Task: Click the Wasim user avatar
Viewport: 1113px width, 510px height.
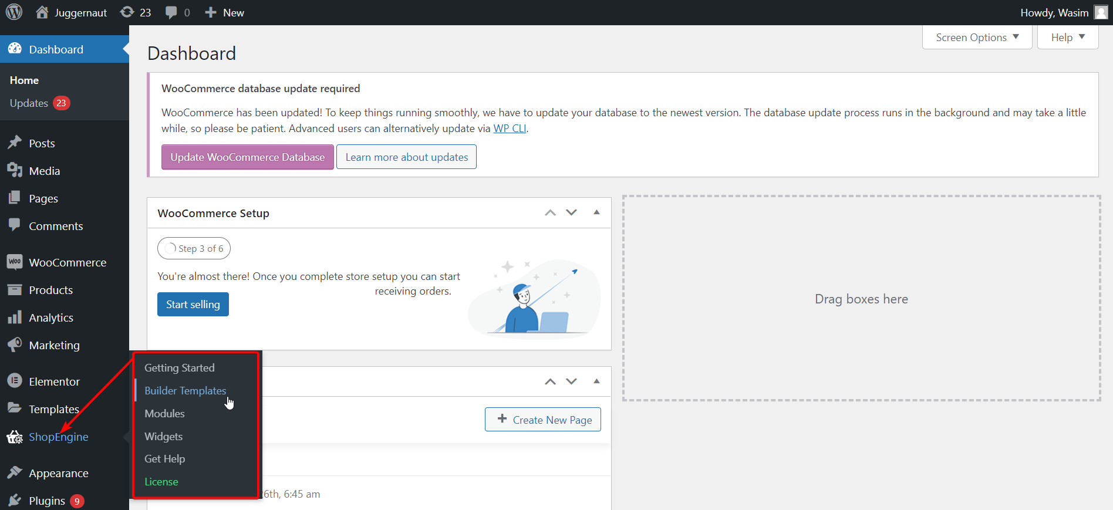Action: point(1101,12)
